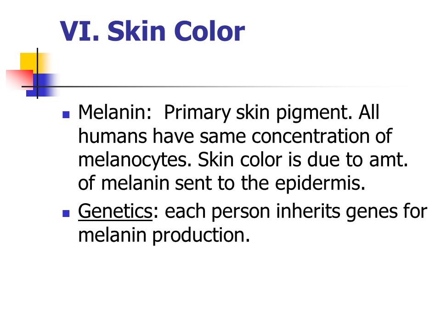This screenshot has width=441, height=331.
Task: Click the blue square in the decoration
Action: coord(42,86)
